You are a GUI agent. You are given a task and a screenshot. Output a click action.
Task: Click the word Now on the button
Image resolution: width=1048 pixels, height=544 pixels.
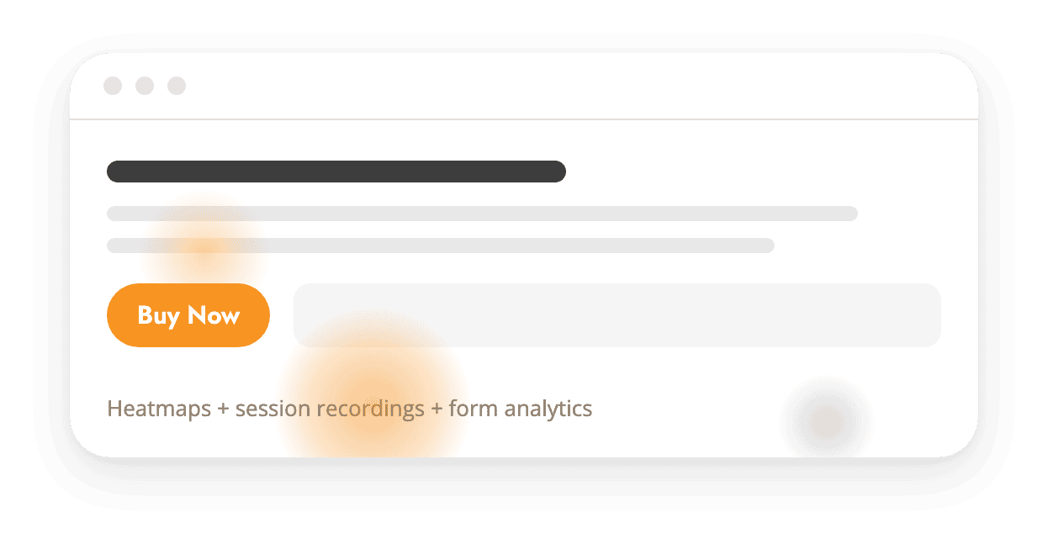[x=214, y=315]
